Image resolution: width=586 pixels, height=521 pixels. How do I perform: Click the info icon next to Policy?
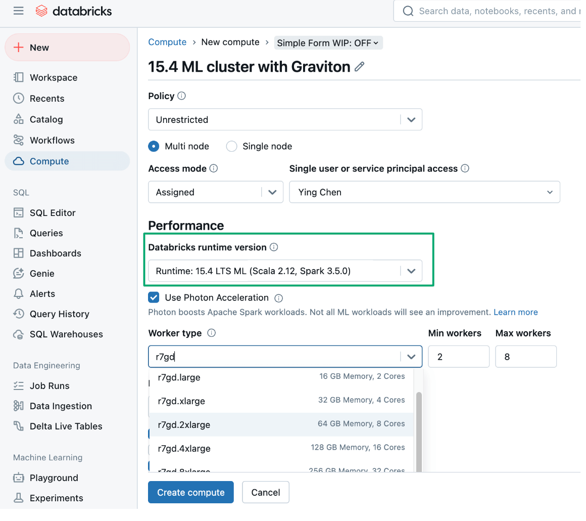coord(182,96)
